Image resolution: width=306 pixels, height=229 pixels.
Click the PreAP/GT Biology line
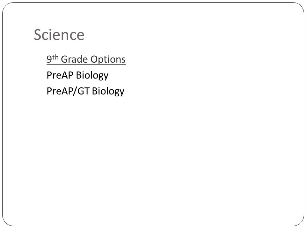click(x=85, y=91)
